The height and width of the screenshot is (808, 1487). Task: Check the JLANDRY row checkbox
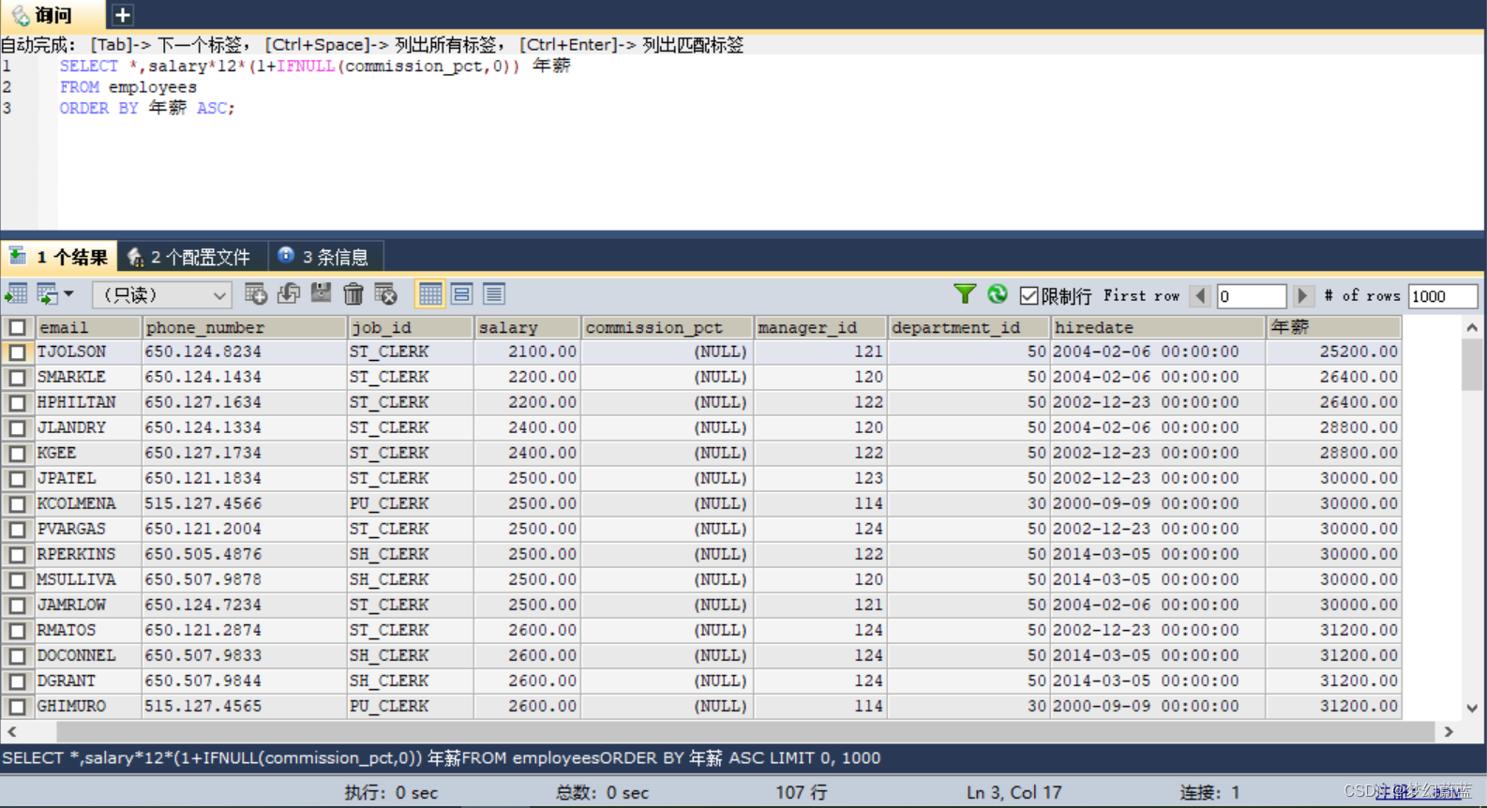[x=17, y=428]
